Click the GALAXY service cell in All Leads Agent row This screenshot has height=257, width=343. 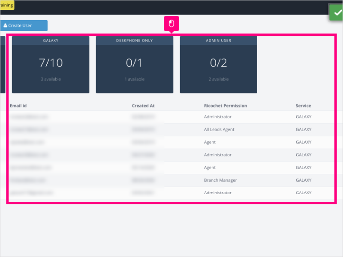pyautogui.click(x=304, y=129)
